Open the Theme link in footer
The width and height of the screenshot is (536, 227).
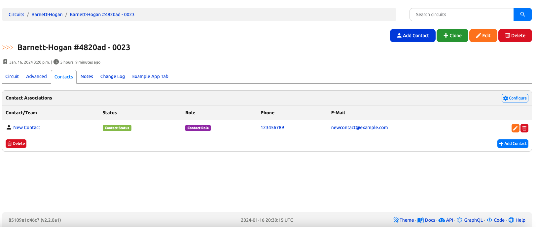click(404, 220)
